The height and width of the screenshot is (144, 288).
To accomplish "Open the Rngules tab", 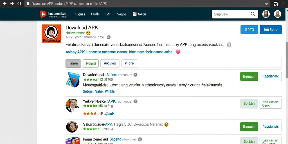I will (x=110, y=63).
